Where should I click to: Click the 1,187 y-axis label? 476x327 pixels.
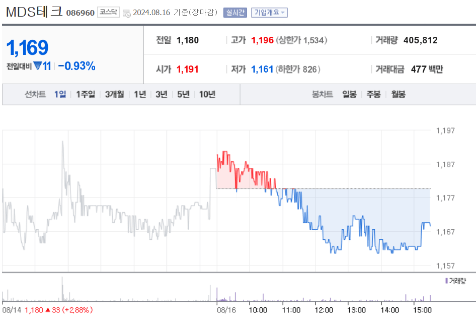(445, 165)
